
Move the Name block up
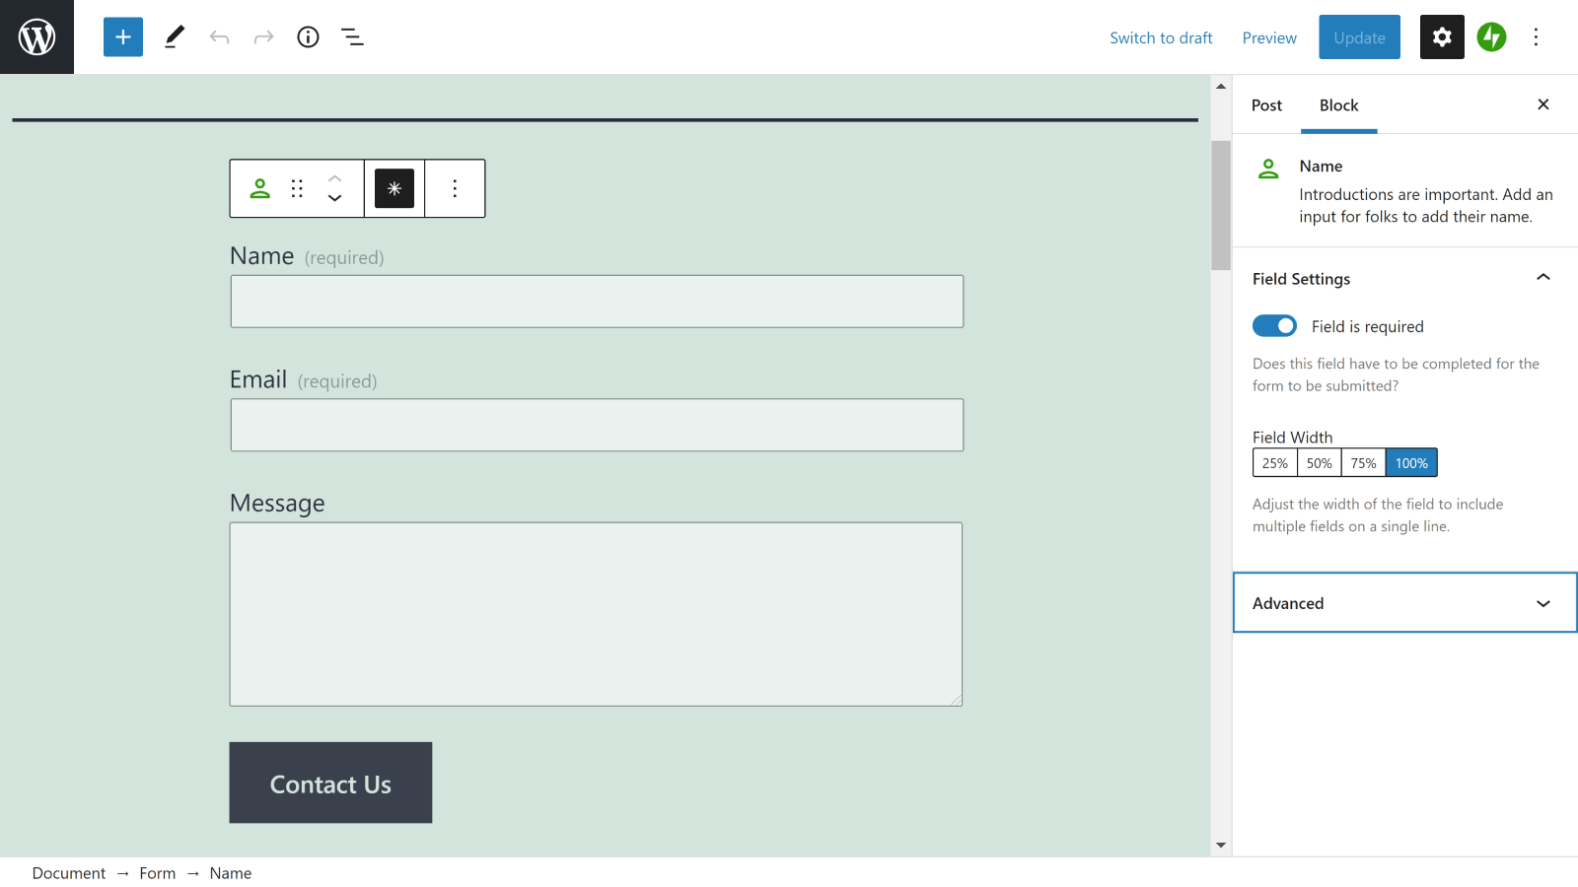[x=334, y=178]
